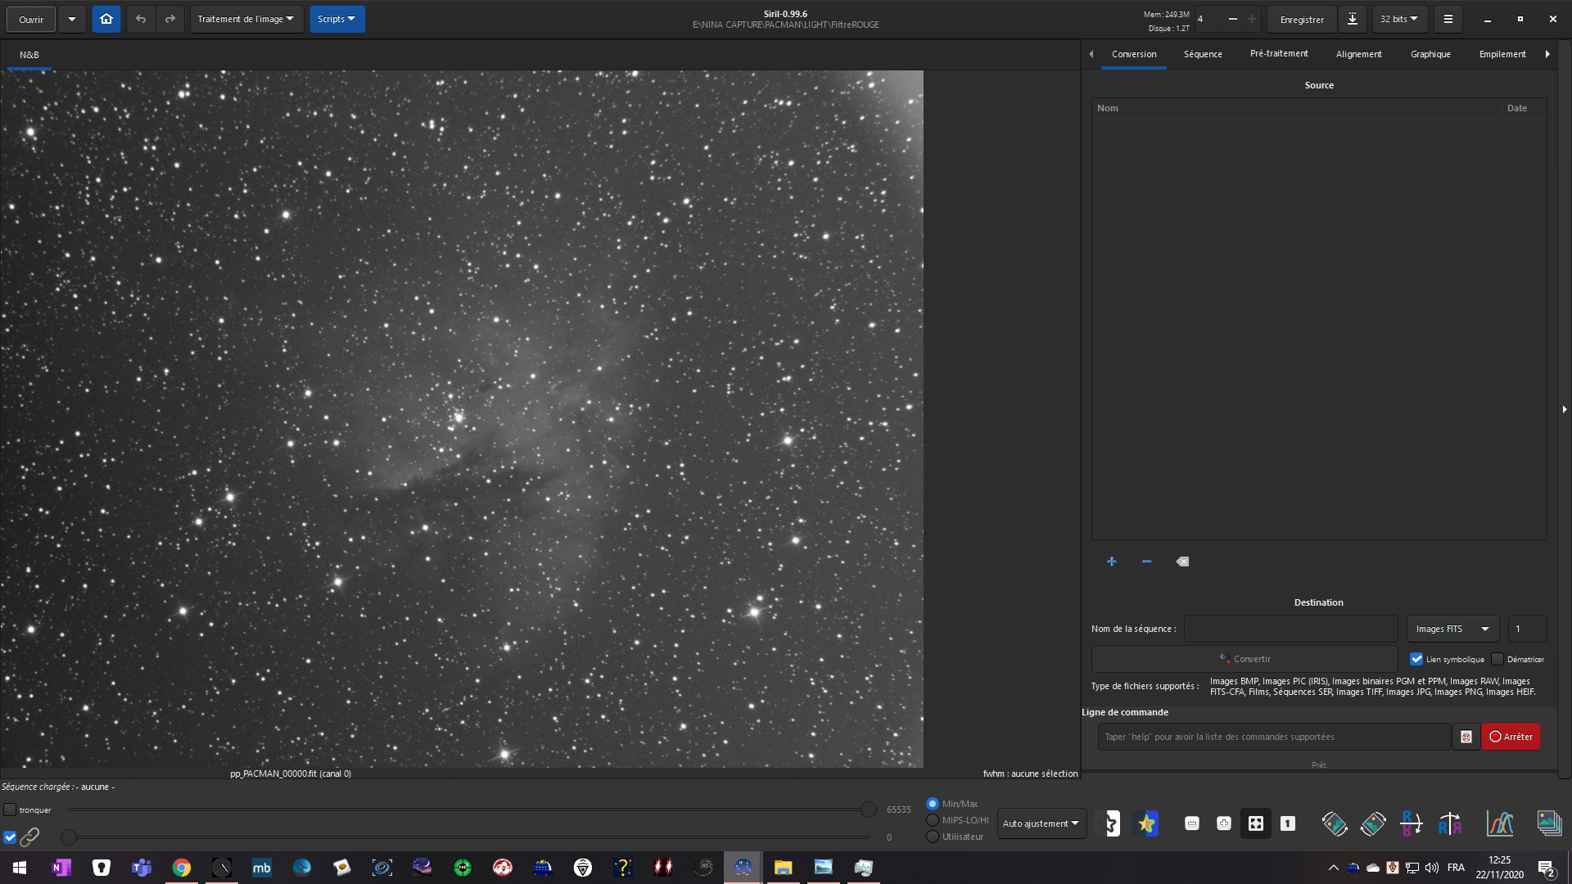Click the home working directory icon
This screenshot has height=884, width=1572.
106,19
